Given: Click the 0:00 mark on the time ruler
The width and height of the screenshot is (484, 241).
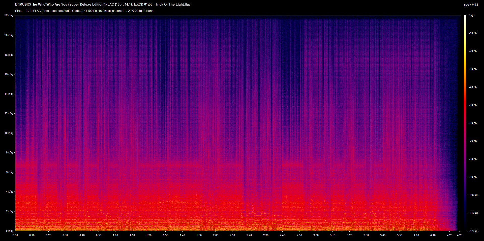Looking at the screenshot, I should pyautogui.click(x=16, y=235).
